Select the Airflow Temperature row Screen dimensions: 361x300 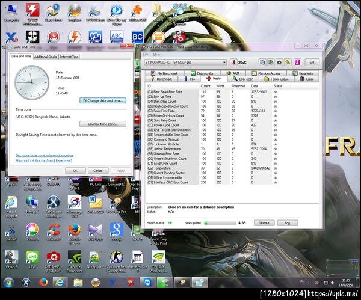(213, 149)
